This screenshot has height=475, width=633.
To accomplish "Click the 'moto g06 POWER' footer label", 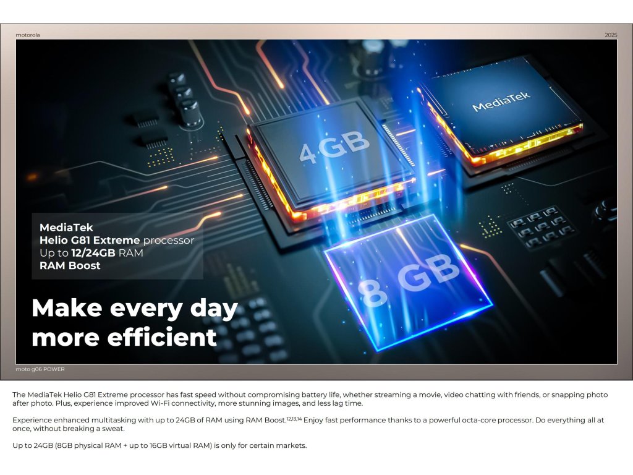I will pyautogui.click(x=40, y=369).
